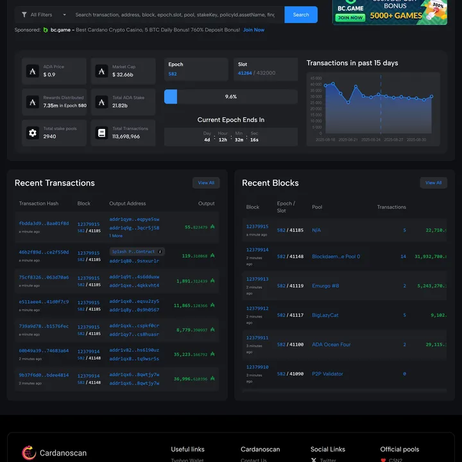Click View All for Recent Blocks
Viewport: 462px width, 462px height.
(433, 183)
